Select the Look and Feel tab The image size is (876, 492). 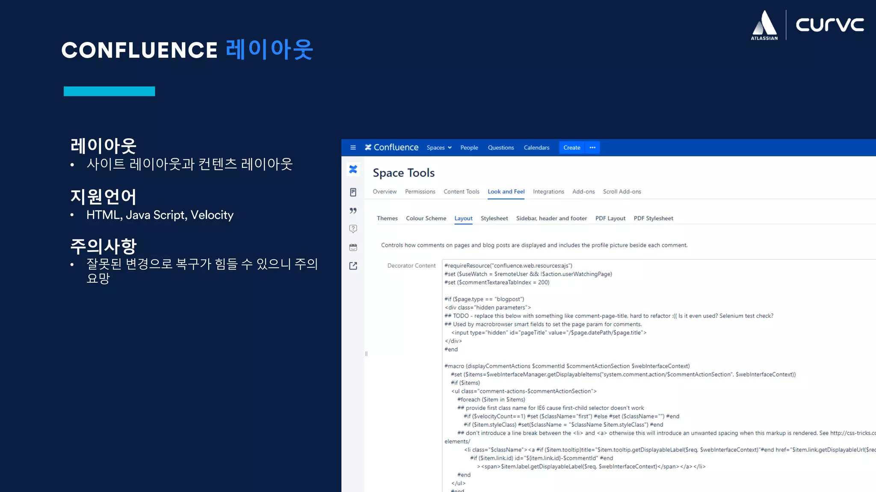coord(506,192)
